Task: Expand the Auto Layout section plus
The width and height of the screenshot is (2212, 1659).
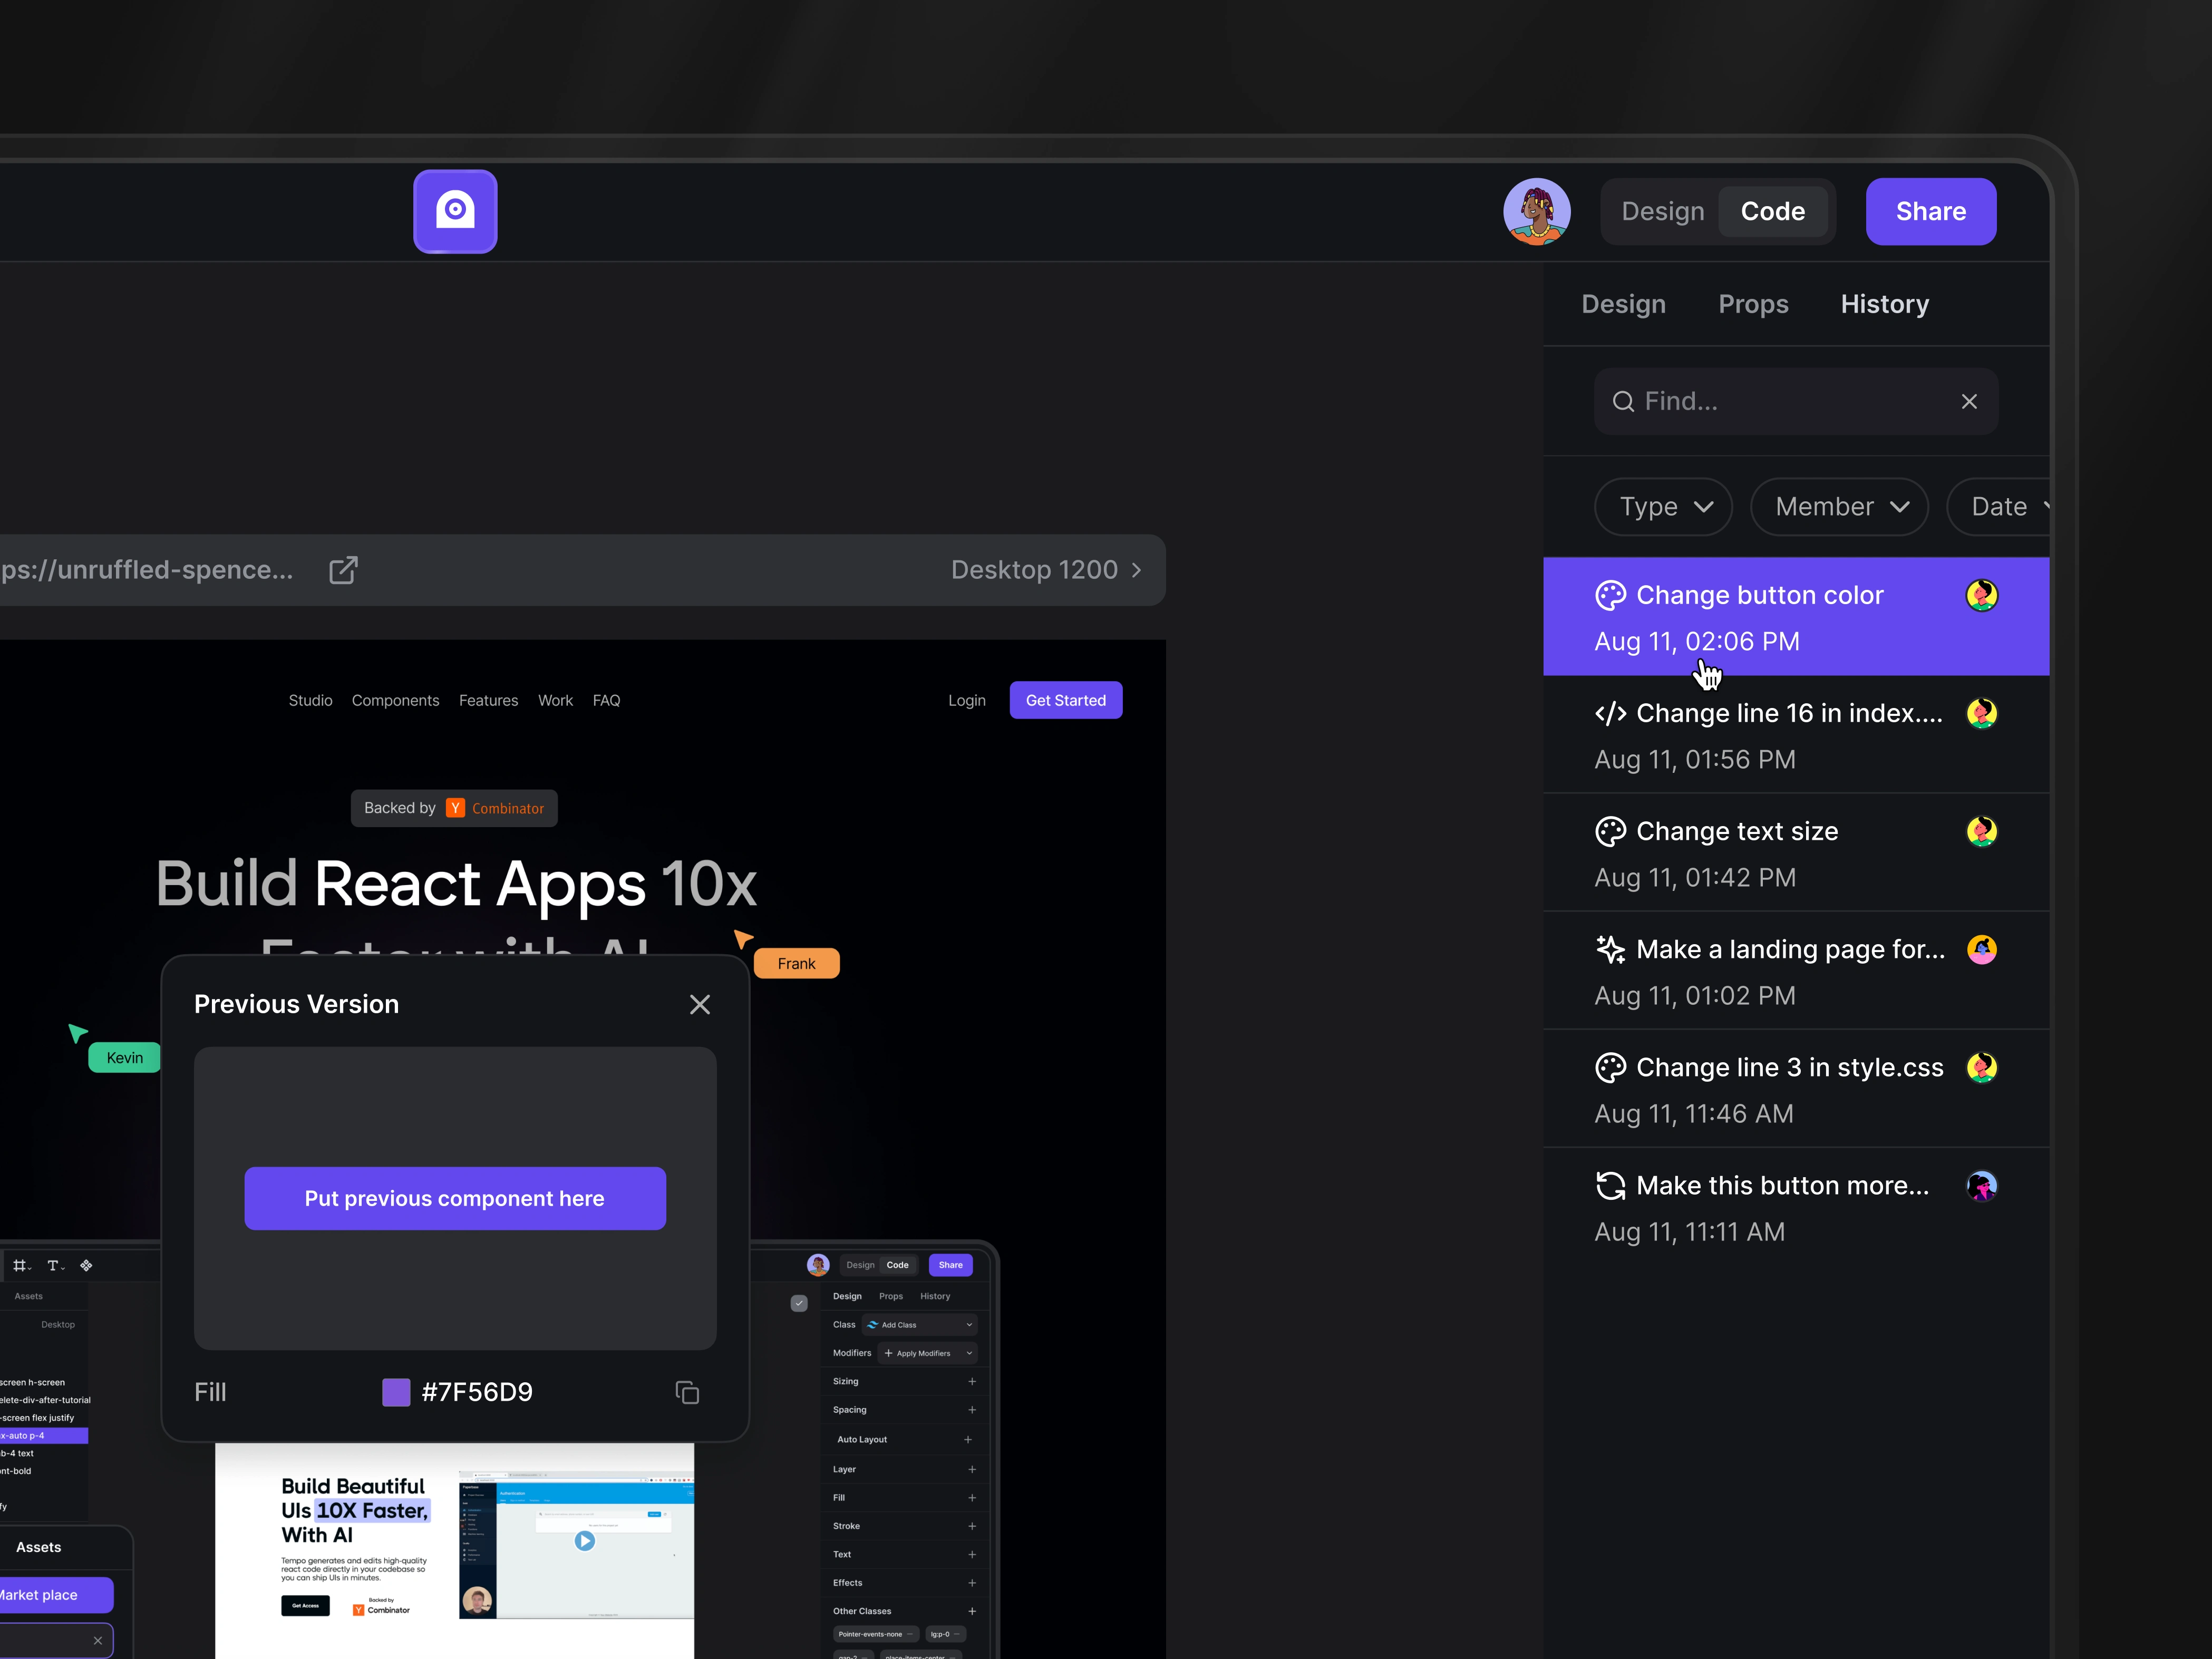Action: (967, 1440)
